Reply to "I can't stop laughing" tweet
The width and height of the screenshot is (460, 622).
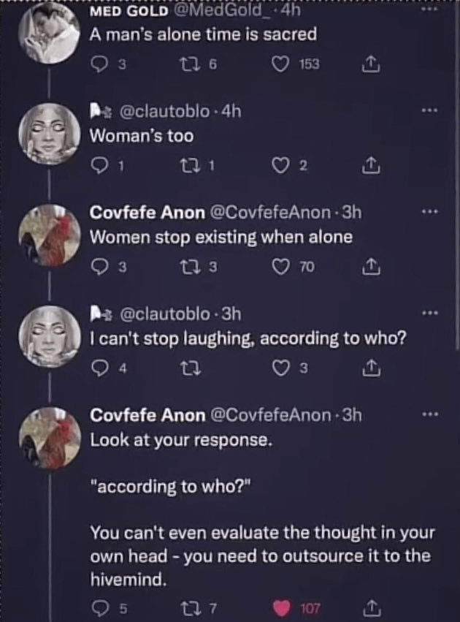pos(99,369)
